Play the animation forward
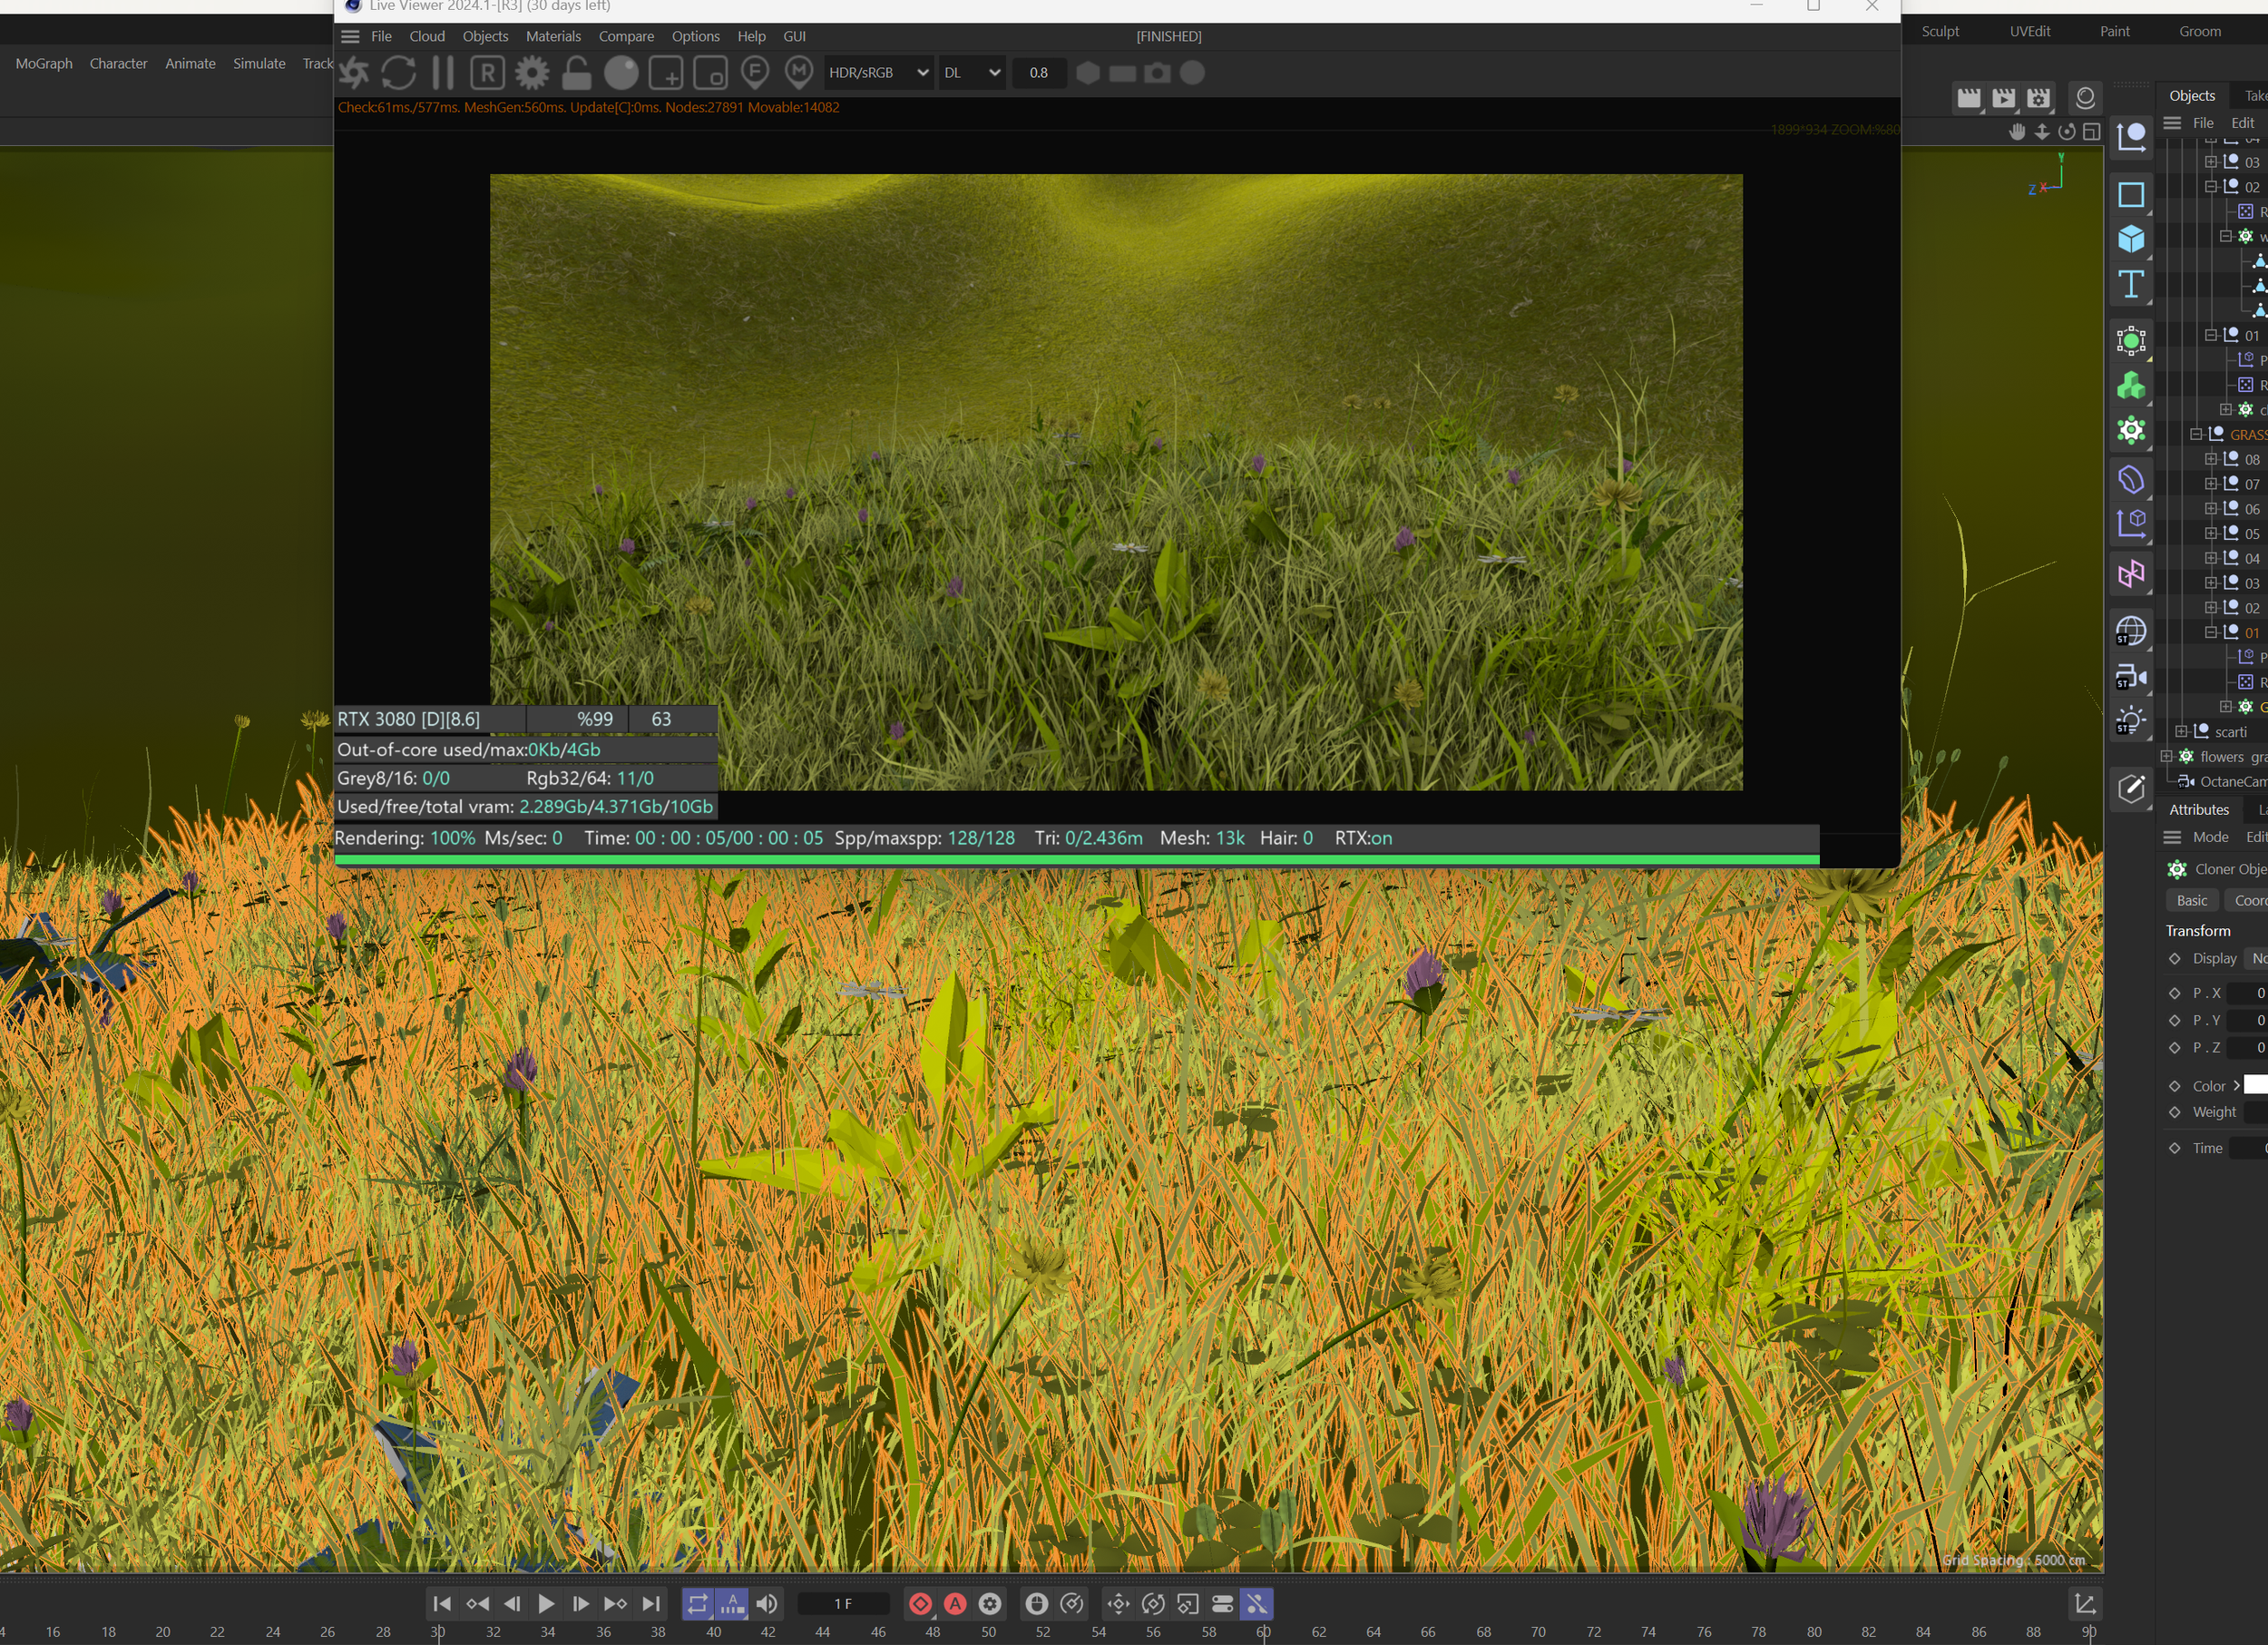Viewport: 2268px width, 1645px height. click(x=546, y=1604)
